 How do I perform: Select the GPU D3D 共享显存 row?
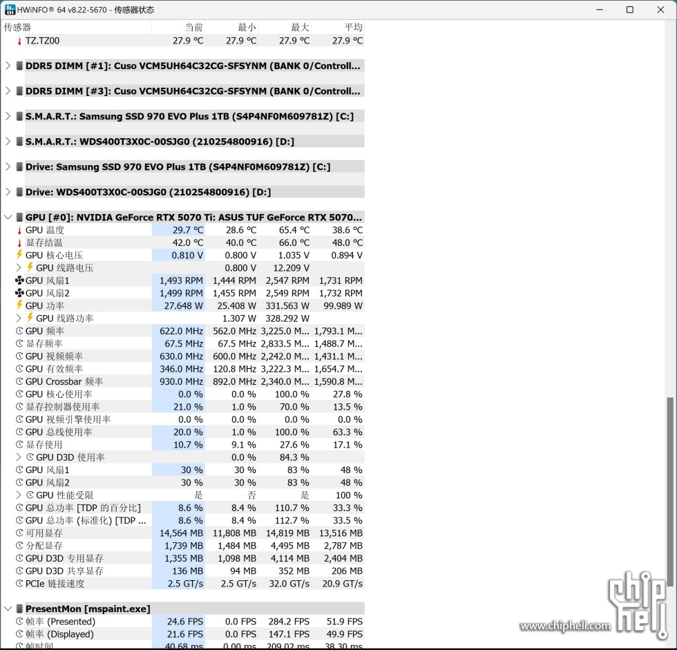[x=189, y=571]
